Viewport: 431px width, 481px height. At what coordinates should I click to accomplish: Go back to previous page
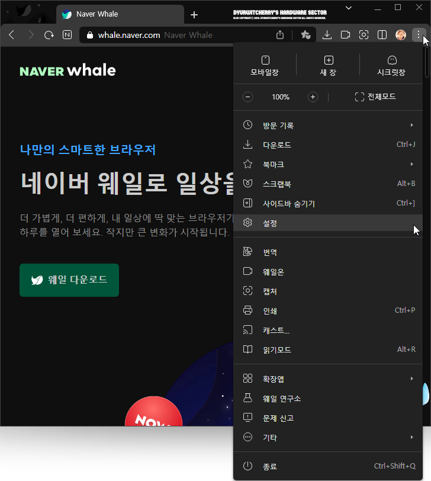pyautogui.click(x=12, y=35)
